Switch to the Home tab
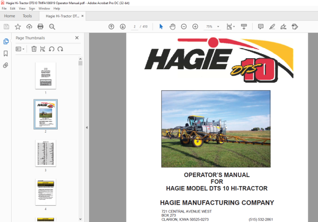 coord(10,16)
